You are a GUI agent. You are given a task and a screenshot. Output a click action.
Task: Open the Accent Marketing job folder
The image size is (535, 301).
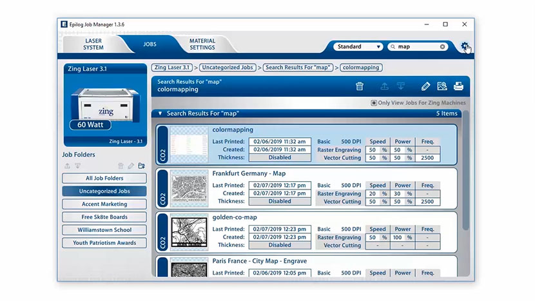pos(104,204)
